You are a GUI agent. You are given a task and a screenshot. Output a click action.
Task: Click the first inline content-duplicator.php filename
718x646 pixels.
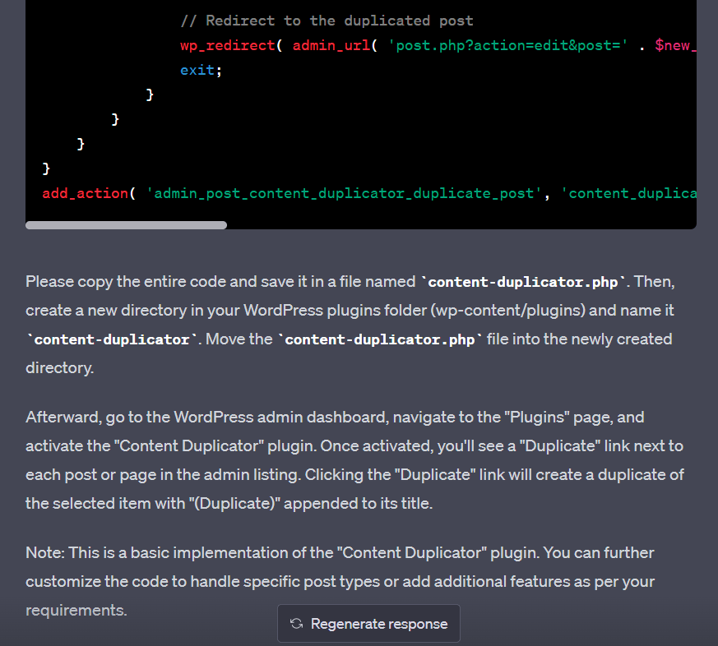(525, 282)
